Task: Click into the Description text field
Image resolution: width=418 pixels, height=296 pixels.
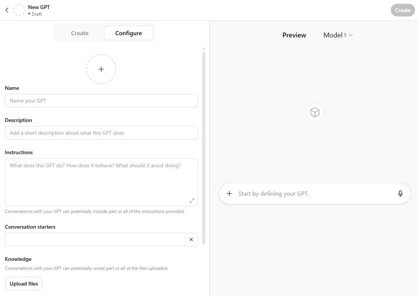Action: pos(101,133)
